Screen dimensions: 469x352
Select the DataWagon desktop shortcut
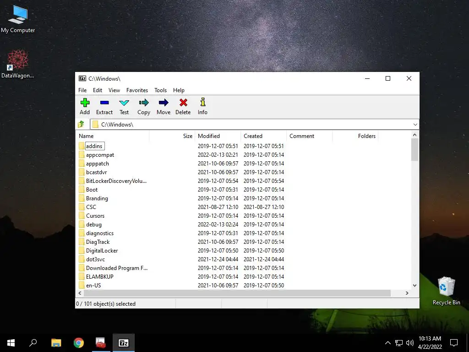(x=18, y=64)
